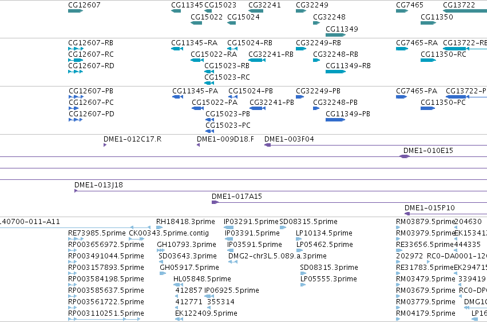Select clone DME1-015P10

[x=446, y=214]
